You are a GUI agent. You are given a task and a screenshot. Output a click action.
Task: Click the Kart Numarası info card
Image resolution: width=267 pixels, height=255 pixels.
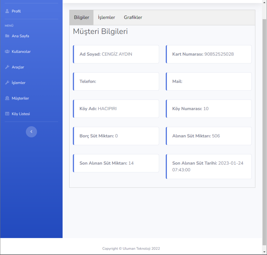pyautogui.click(x=209, y=54)
